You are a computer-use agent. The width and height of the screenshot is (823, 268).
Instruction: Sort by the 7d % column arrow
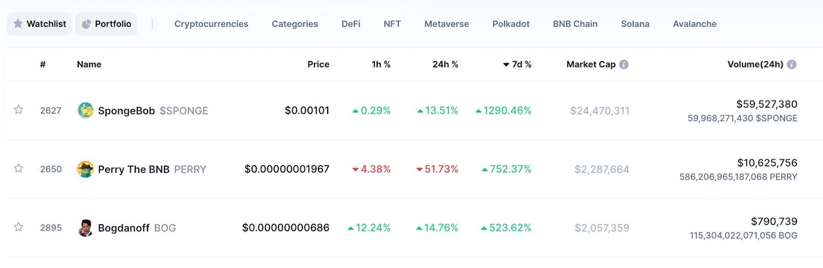pos(506,65)
